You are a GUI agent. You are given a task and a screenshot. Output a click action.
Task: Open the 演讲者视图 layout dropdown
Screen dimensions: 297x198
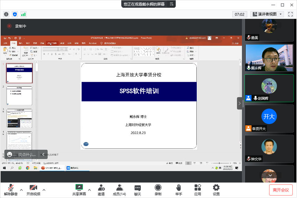point(267,14)
